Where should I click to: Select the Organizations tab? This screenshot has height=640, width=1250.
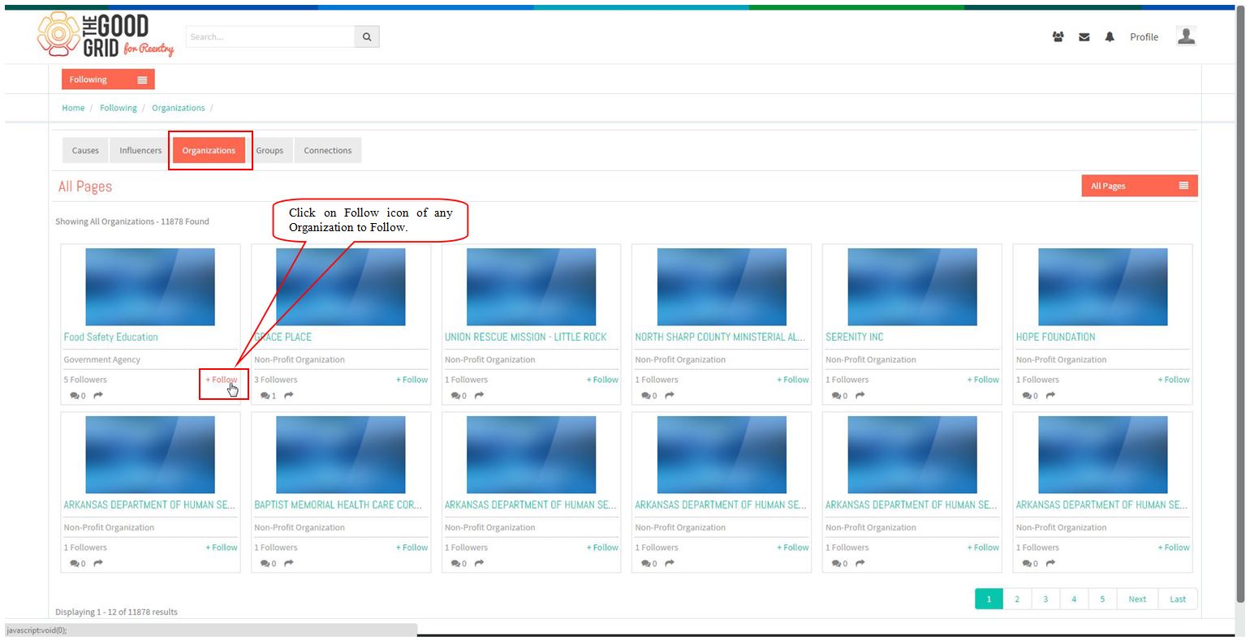[x=209, y=150]
